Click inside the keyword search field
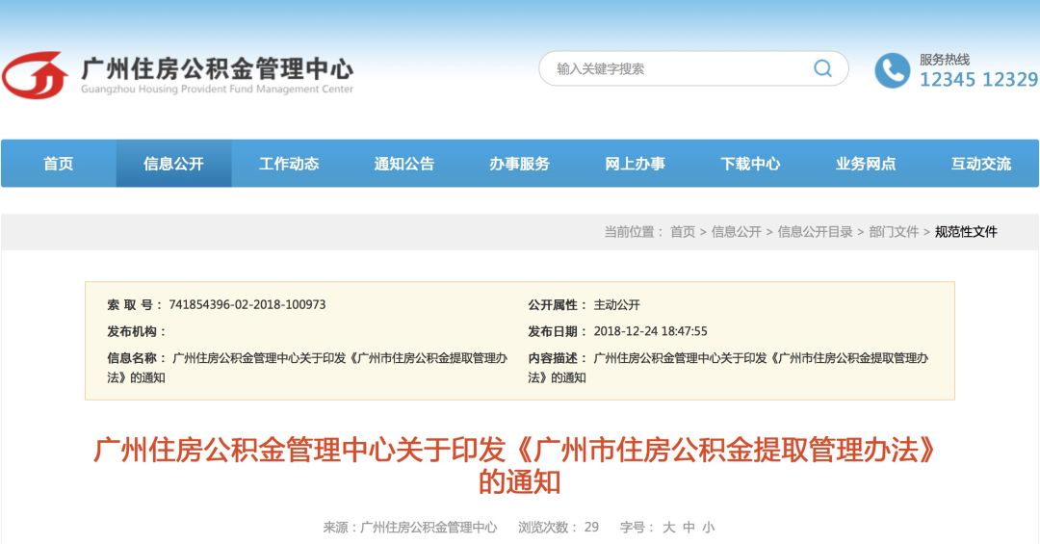This screenshot has height=544, width=1040. (673, 68)
